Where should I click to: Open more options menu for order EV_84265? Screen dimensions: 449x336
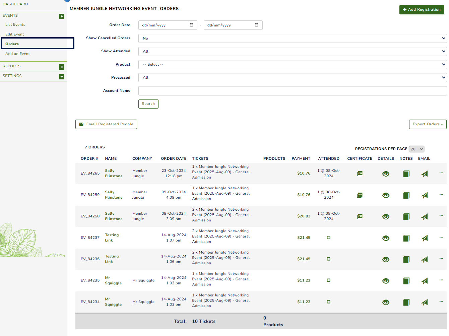pos(441,173)
